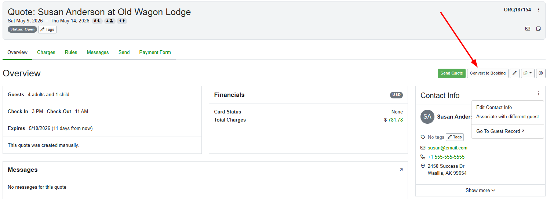Viewport: 550px width, 199px height.
Task: Click the No tags label
Action: pos(436,137)
